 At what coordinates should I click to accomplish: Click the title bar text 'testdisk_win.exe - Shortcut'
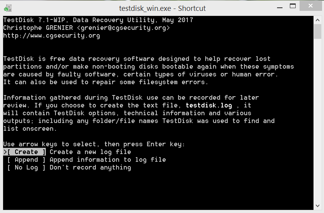point(162,8)
